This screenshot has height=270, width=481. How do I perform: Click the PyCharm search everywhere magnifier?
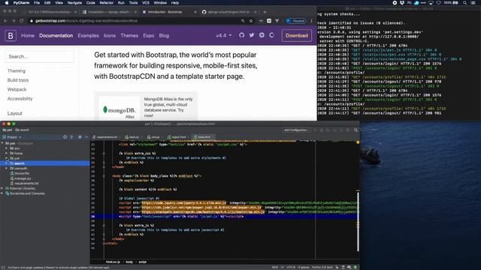point(355,130)
